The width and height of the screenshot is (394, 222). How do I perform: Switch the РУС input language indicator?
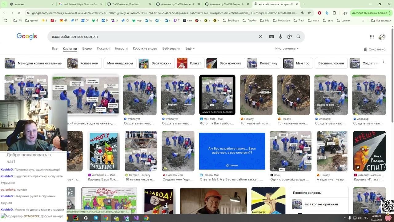(366, 218)
